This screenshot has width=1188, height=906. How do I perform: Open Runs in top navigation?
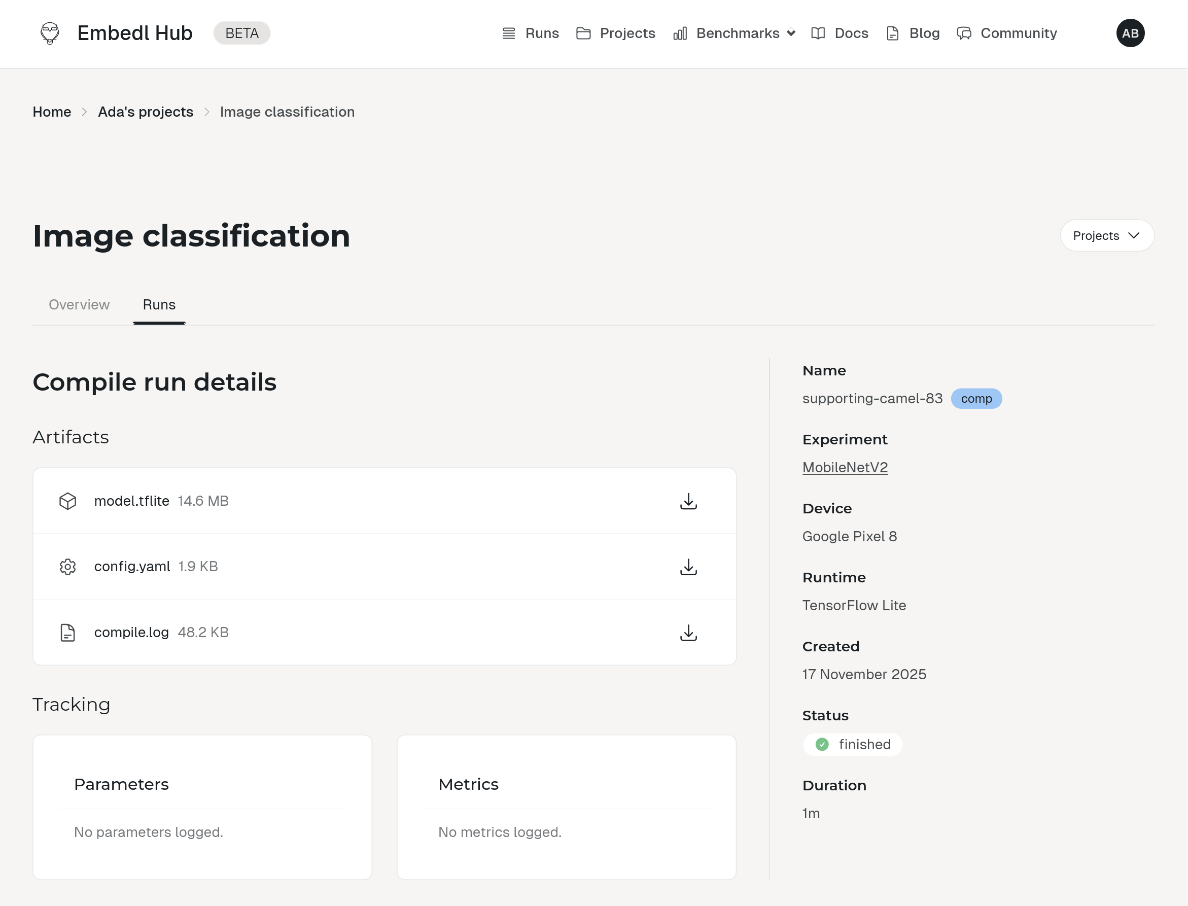pos(531,33)
